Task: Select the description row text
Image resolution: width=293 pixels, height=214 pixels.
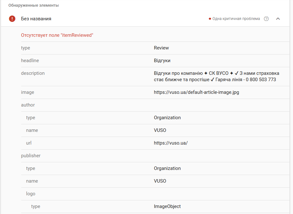Action: pyautogui.click(x=216, y=76)
